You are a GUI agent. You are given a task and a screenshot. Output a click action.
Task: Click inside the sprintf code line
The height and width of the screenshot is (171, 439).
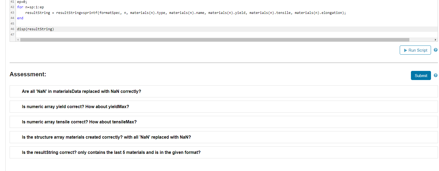[185, 13]
